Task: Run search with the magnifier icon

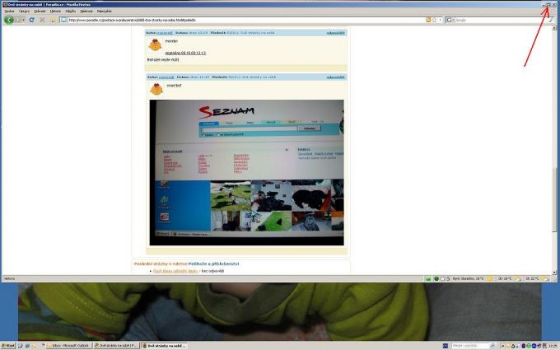Action: pyautogui.click(x=551, y=20)
